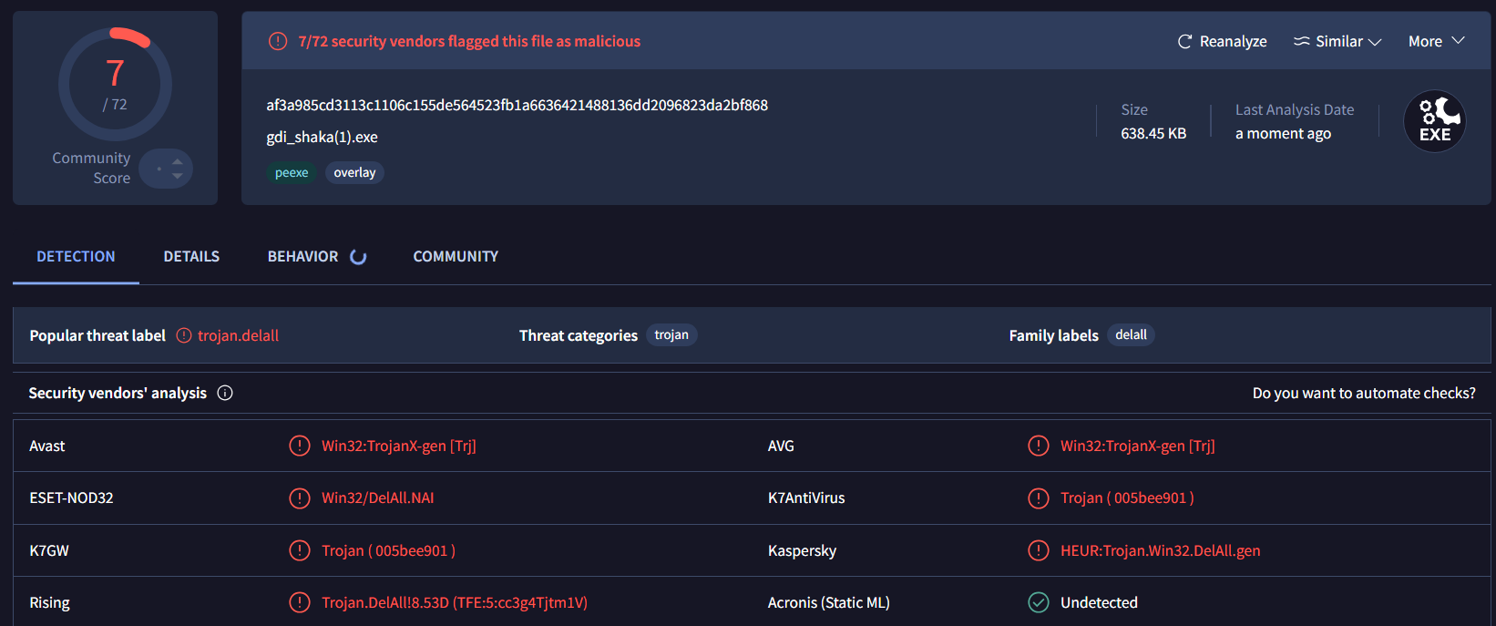
Task: Downvote the Community Score with the down arrow
Action: click(178, 176)
